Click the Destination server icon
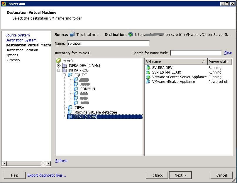 [131, 34]
